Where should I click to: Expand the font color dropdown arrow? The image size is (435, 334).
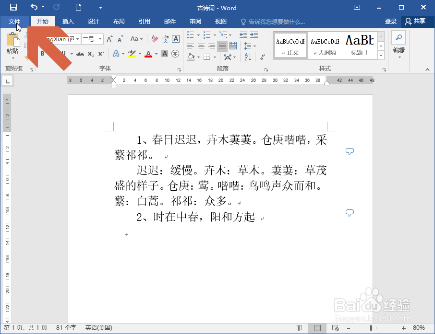155,54
